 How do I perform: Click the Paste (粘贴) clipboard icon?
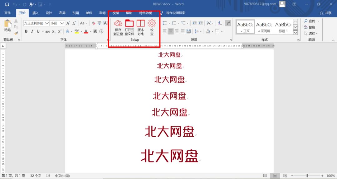coord(8,24)
